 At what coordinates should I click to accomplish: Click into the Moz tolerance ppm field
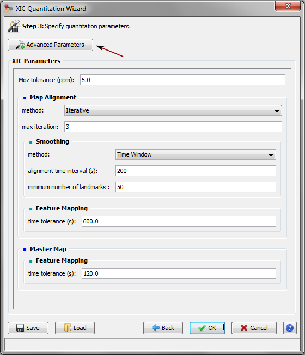182,80
